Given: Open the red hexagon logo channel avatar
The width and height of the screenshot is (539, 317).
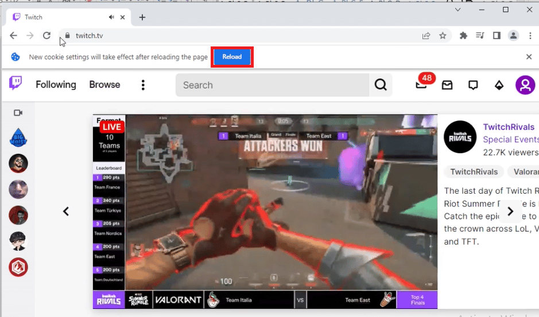Looking at the screenshot, I should point(18,267).
